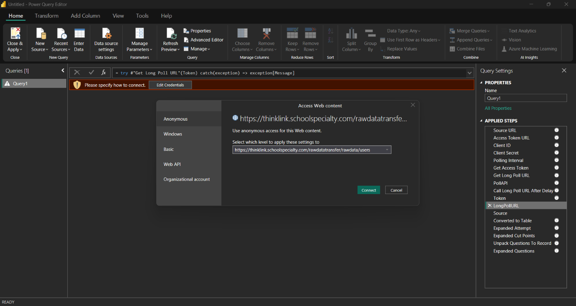This screenshot has width=576, height=306.
Task: Open query Properties in the ribbon
Action: (x=197, y=31)
